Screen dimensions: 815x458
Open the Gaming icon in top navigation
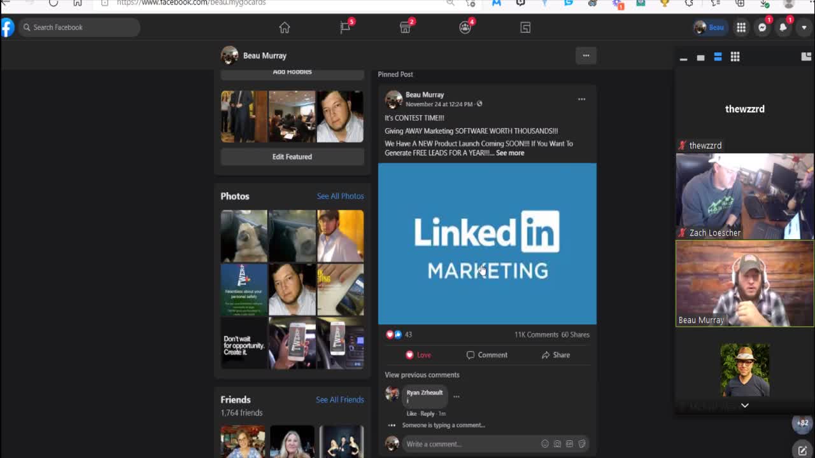click(x=525, y=27)
